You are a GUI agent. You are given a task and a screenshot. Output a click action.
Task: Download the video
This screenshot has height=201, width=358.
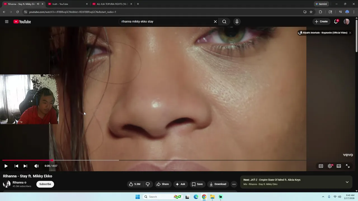pyautogui.click(x=218, y=184)
